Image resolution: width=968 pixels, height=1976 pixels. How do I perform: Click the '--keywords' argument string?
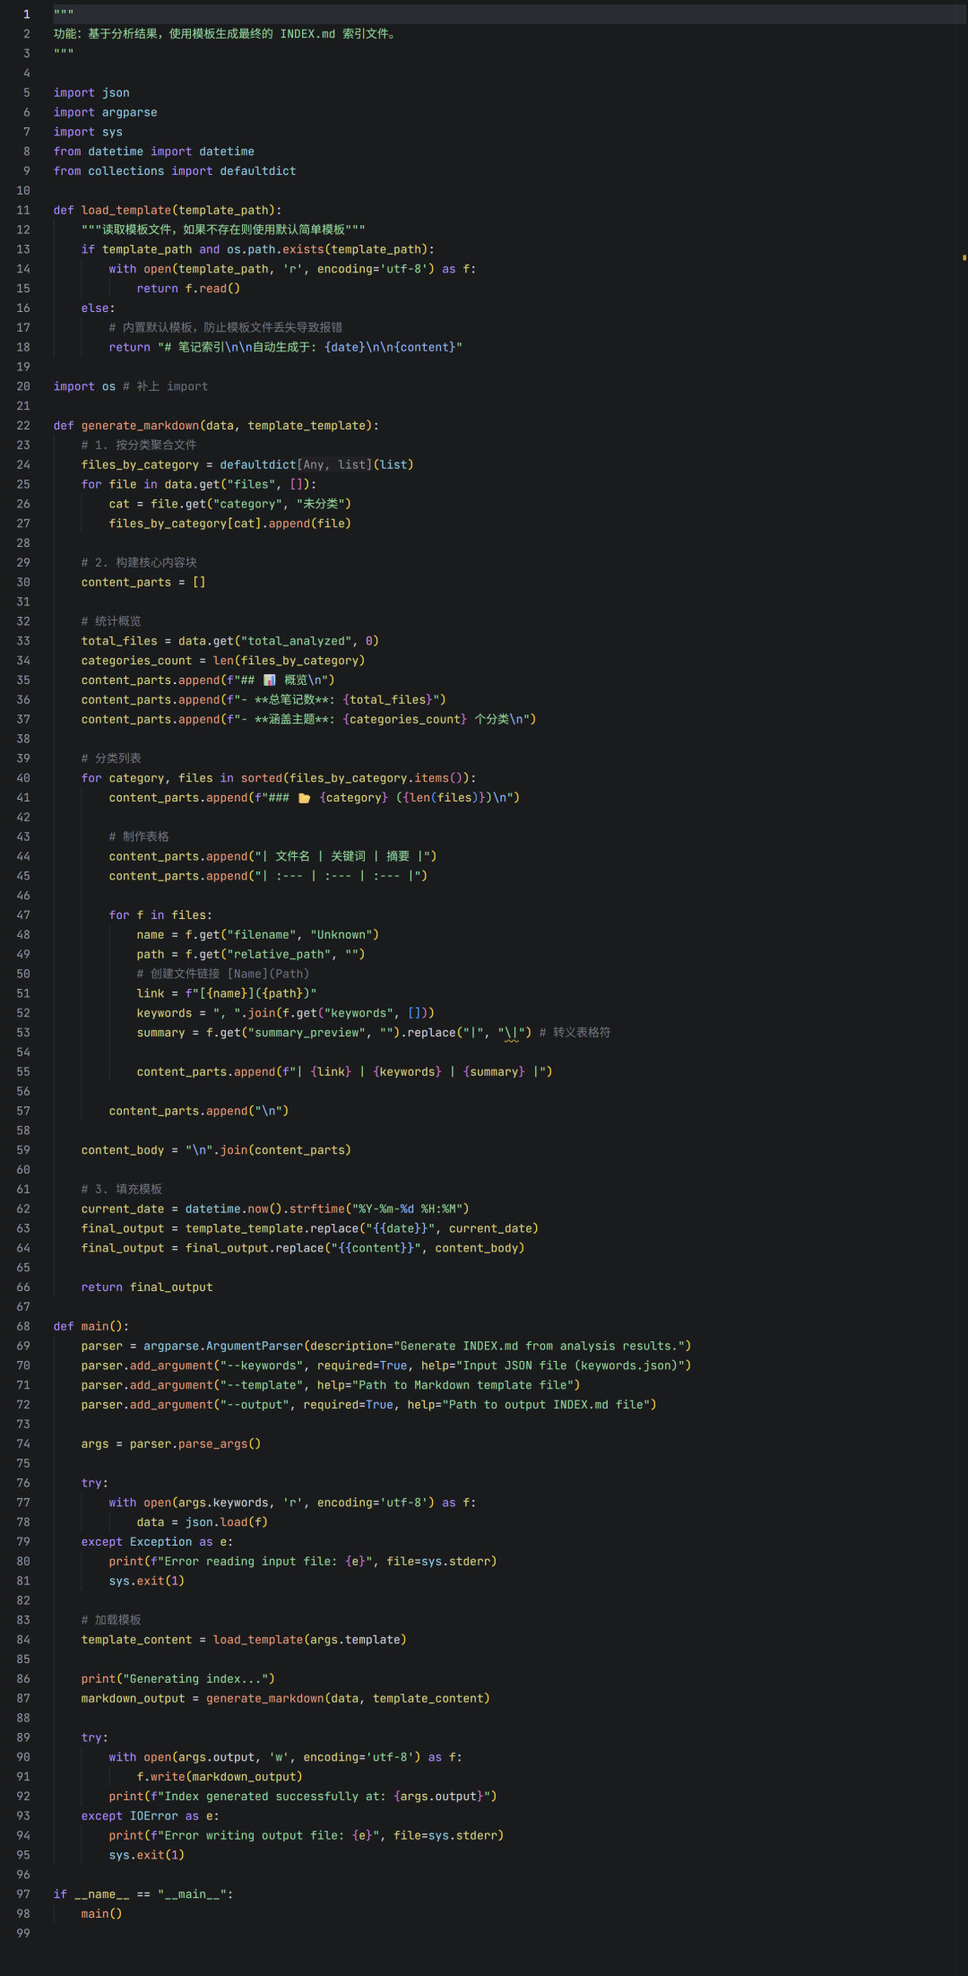262,1365
